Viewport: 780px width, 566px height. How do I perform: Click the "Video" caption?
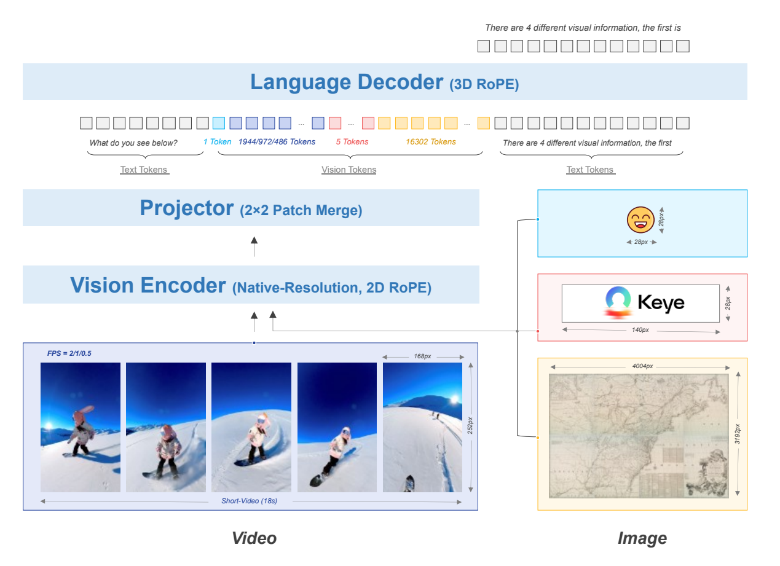[254, 538]
